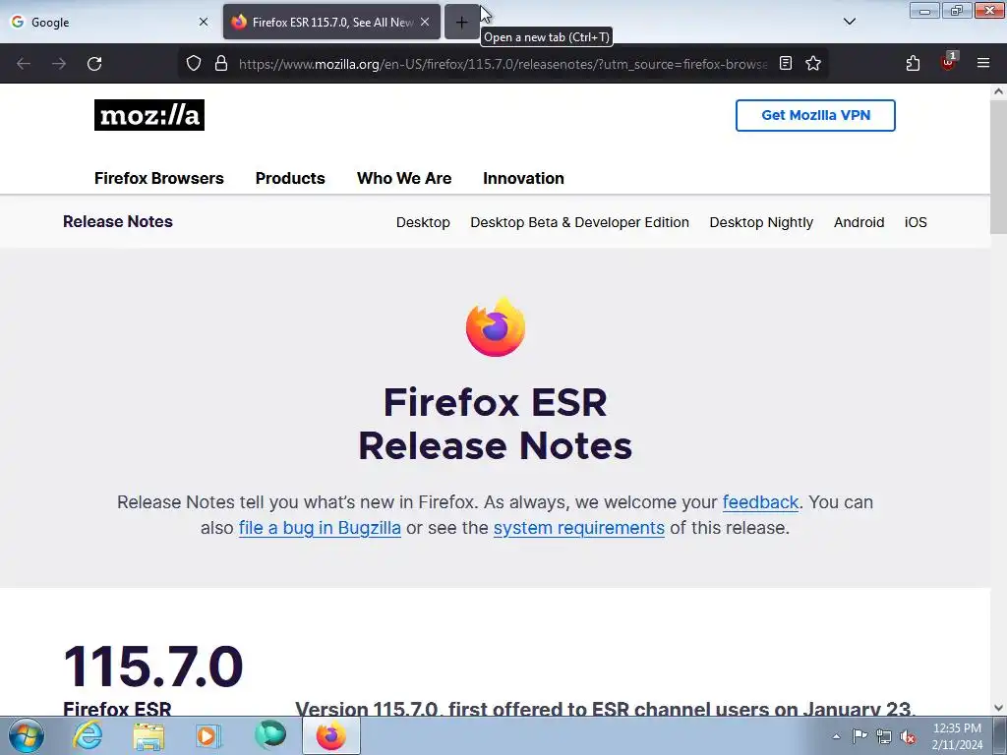Open the Firefox Browsers menu
The height and width of the screenshot is (755, 1007).
pos(159,179)
